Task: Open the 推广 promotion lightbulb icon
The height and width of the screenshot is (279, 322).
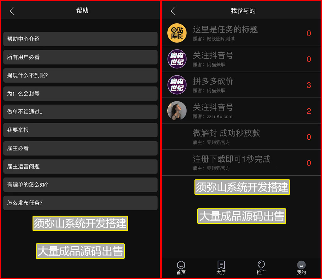Action: point(261,265)
